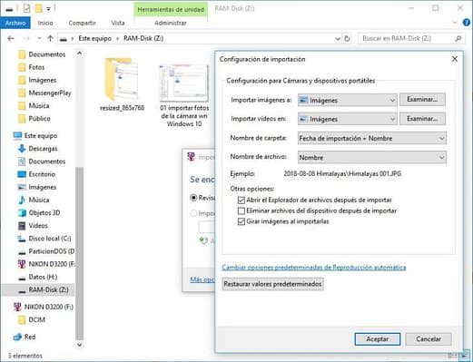Open ParticionDOS drive icon
The image size is (473, 362).
[22, 251]
